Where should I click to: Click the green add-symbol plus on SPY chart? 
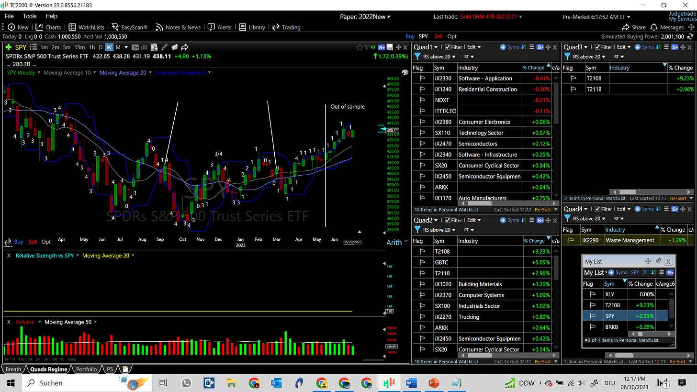pos(8,47)
